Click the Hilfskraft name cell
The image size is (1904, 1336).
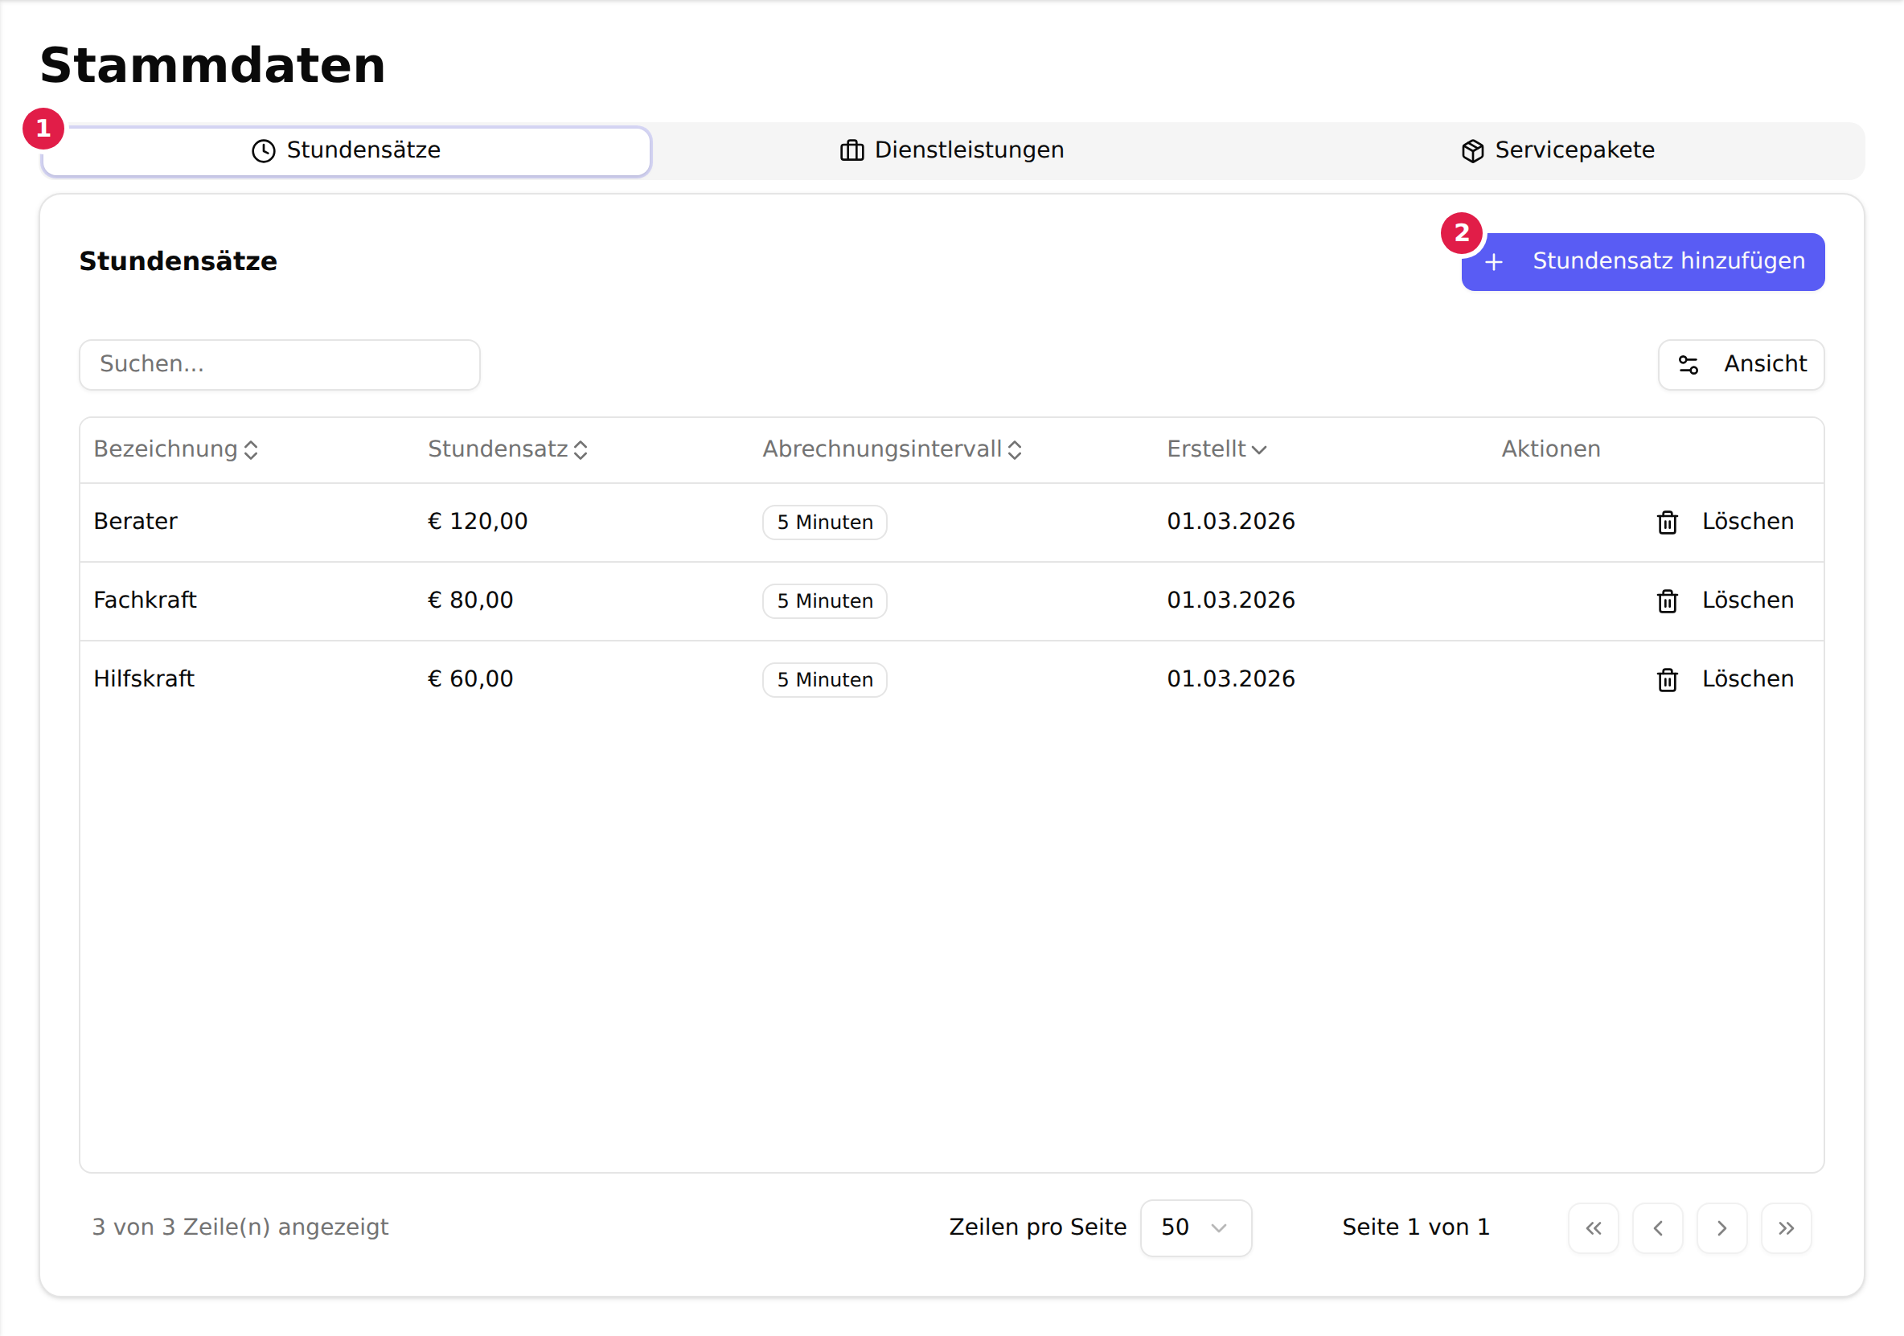click(143, 679)
